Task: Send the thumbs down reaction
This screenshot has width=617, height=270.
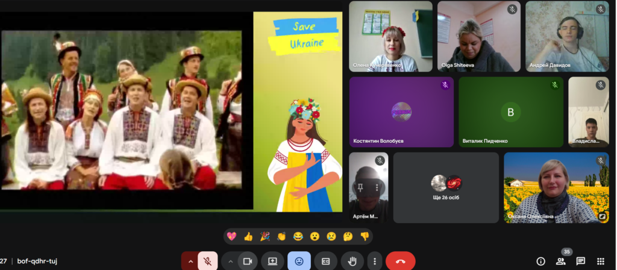Action: [x=364, y=236]
